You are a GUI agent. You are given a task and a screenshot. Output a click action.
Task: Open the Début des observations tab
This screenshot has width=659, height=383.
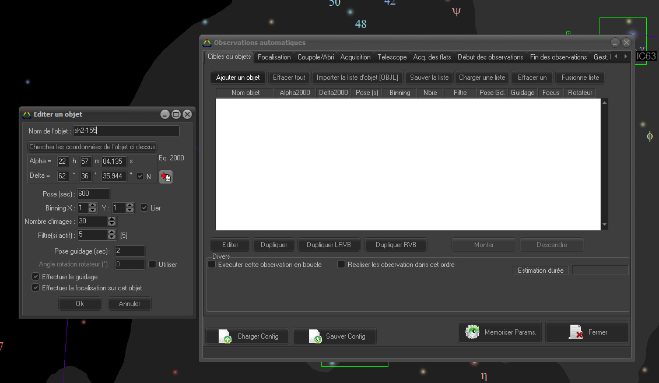pos(490,57)
